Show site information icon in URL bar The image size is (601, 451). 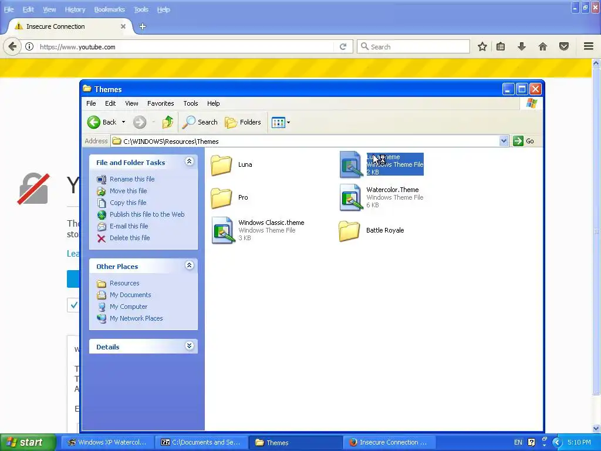29,47
